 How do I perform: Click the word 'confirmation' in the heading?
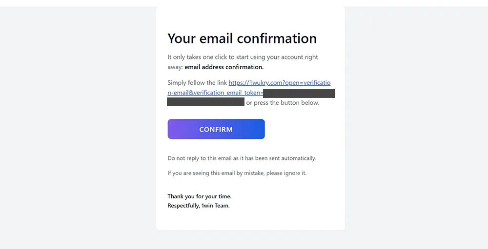(277, 38)
